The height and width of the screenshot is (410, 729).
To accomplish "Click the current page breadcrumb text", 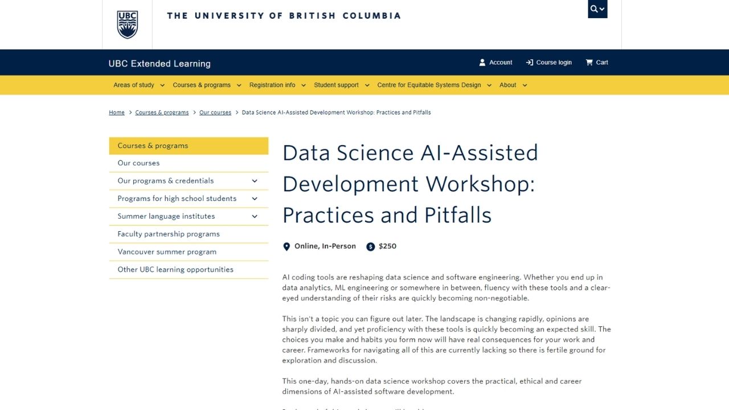I will point(336,113).
